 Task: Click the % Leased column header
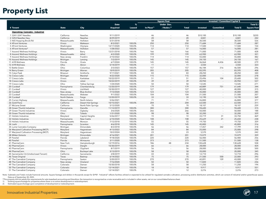[x=134, y=26]
